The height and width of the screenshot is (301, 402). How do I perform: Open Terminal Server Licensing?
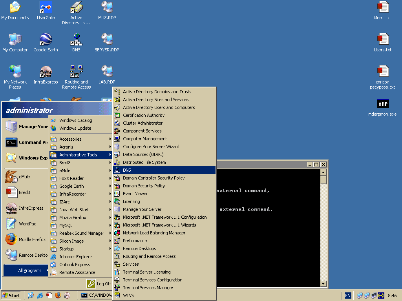(164, 272)
